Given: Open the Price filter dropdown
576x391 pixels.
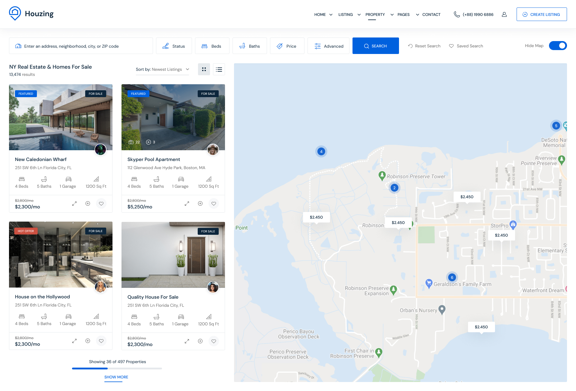Looking at the screenshot, I should pos(287,46).
